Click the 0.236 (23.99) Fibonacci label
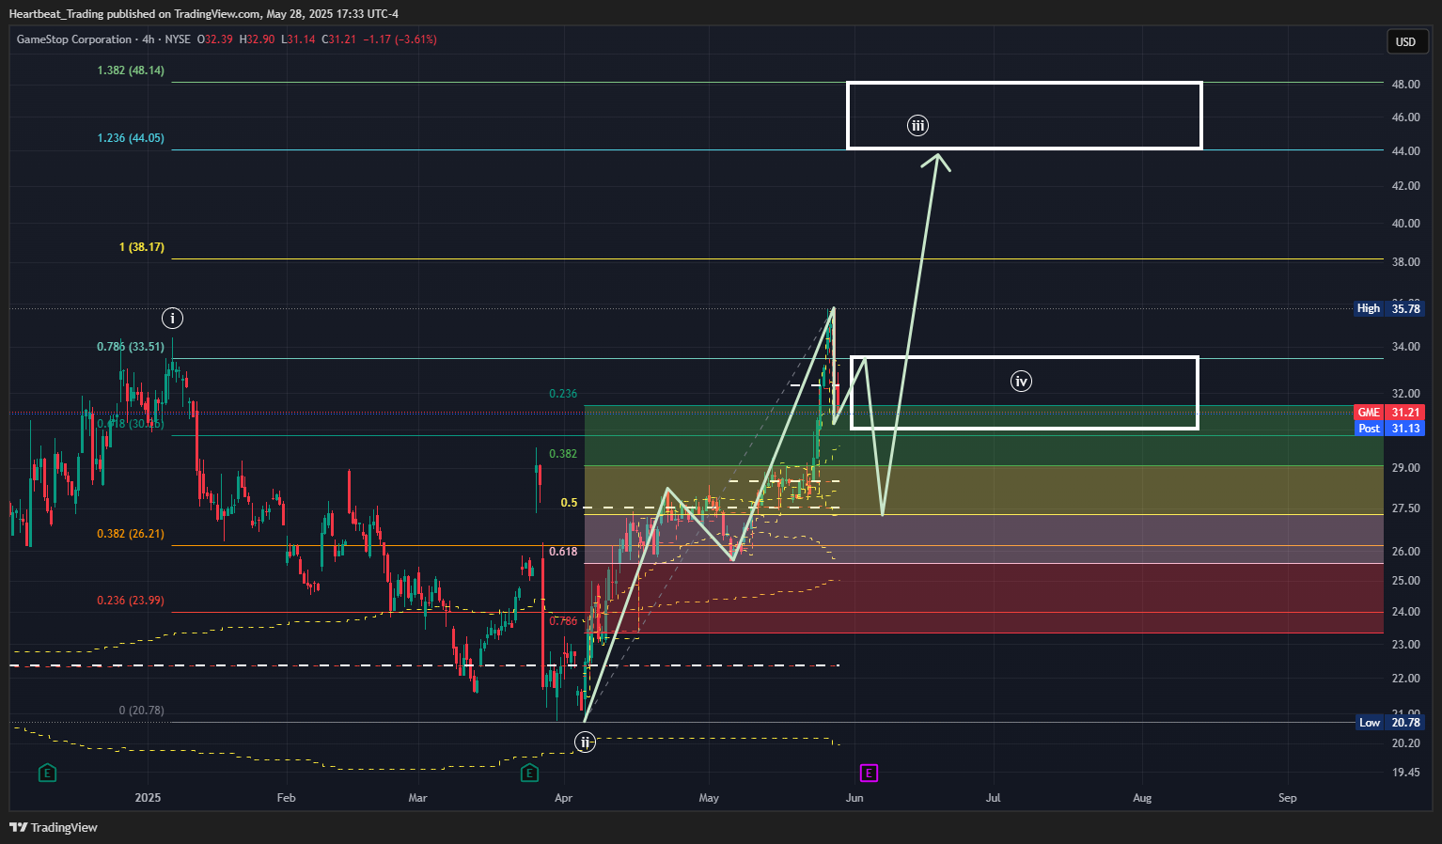 click(131, 601)
